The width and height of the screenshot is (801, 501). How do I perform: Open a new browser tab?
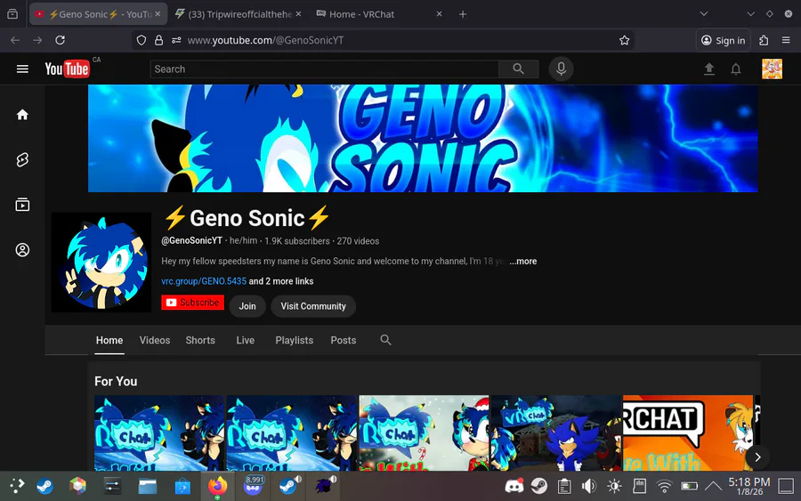tap(463, 14)
